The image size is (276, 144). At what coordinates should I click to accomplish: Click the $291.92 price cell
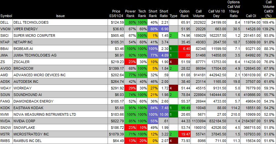(x=116, y=88)
